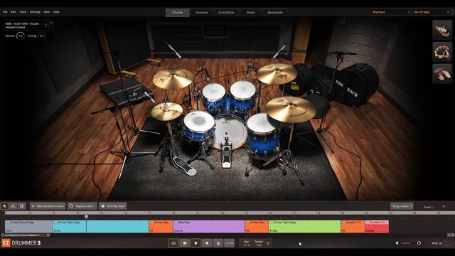Select first orange Fill block after Verse
455x256 pixels.
click(x=161, y=226)
